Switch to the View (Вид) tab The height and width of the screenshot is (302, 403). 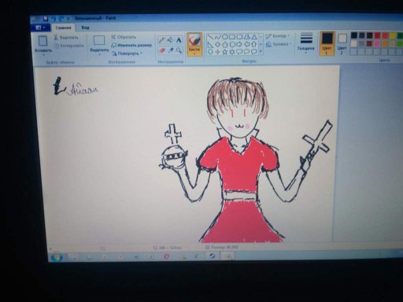85,28
